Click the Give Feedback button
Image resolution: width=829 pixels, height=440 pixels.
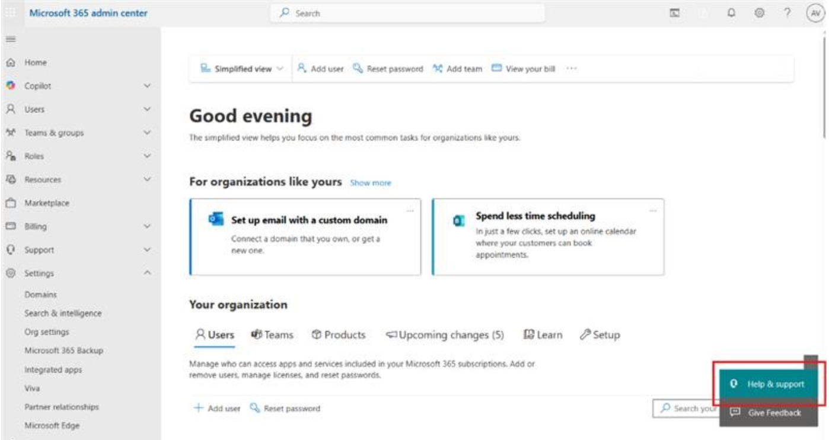(x=769, y=413)
